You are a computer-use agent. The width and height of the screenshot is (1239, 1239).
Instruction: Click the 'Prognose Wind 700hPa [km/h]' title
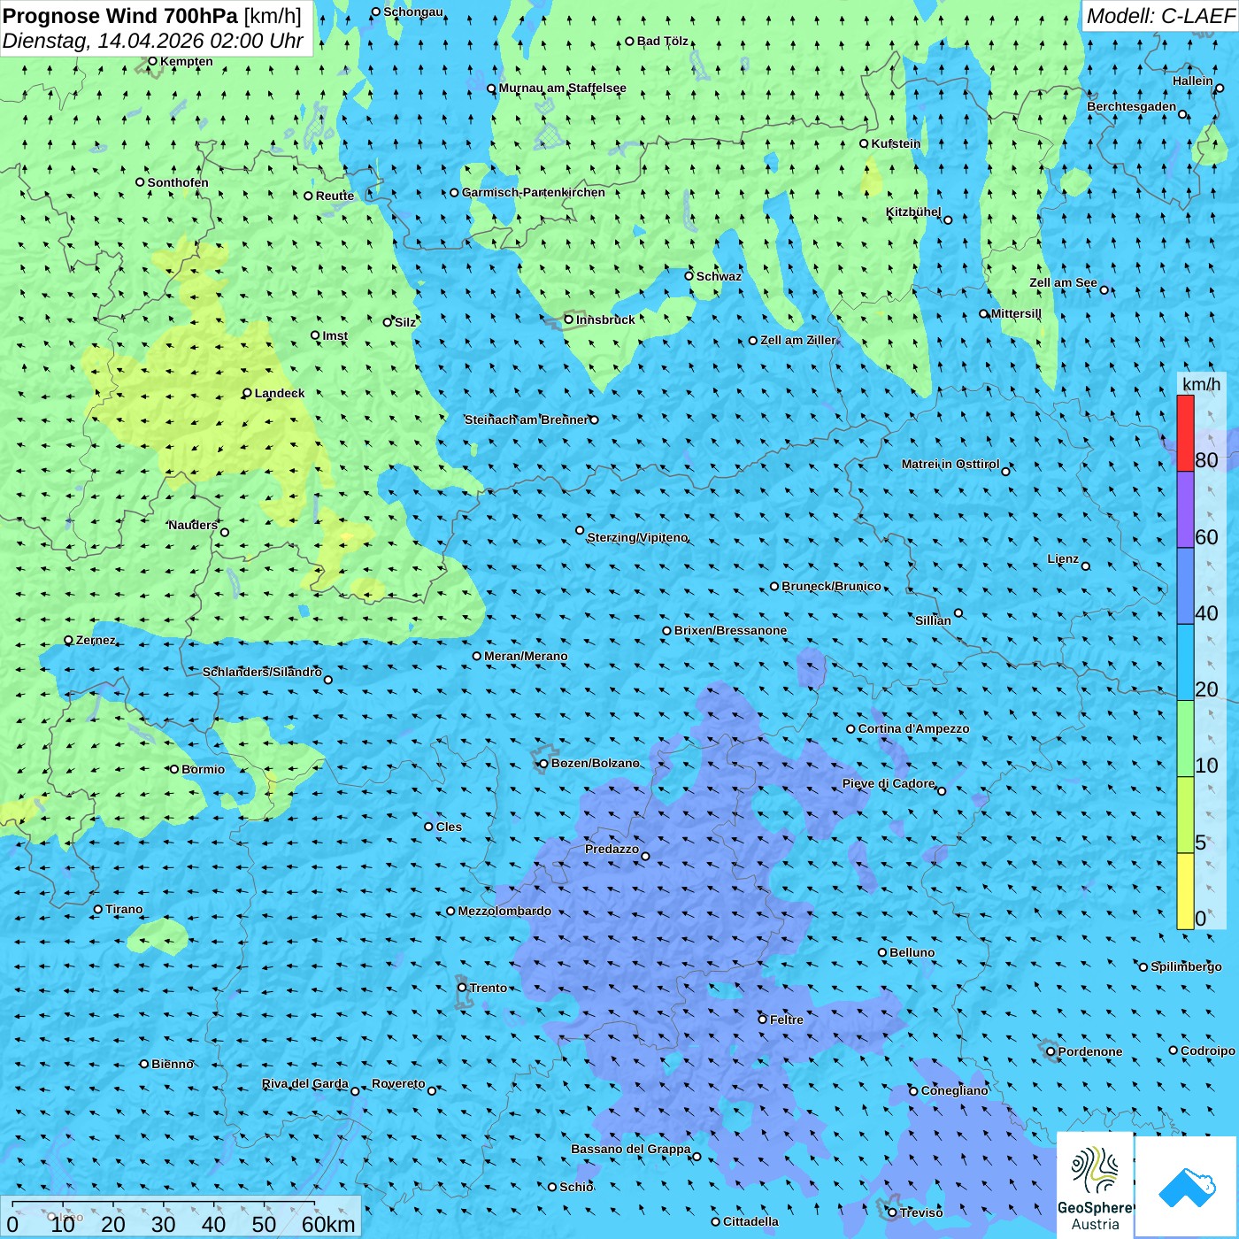tap(152, 16)
